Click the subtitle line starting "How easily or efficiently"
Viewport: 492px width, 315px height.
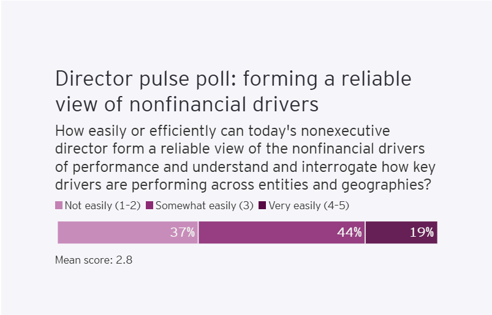pyautogui.click(x=222, y=132)
